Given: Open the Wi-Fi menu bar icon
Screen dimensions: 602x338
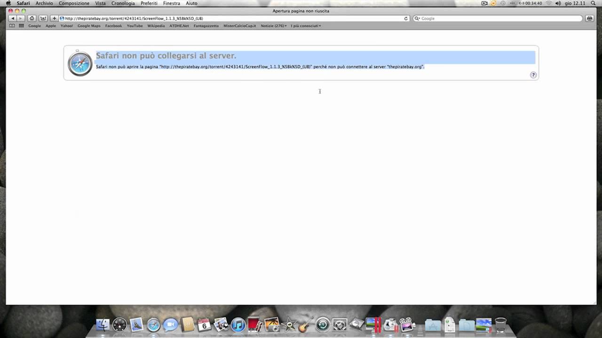Looking at the screenshot, I should [x=548, y=3].
